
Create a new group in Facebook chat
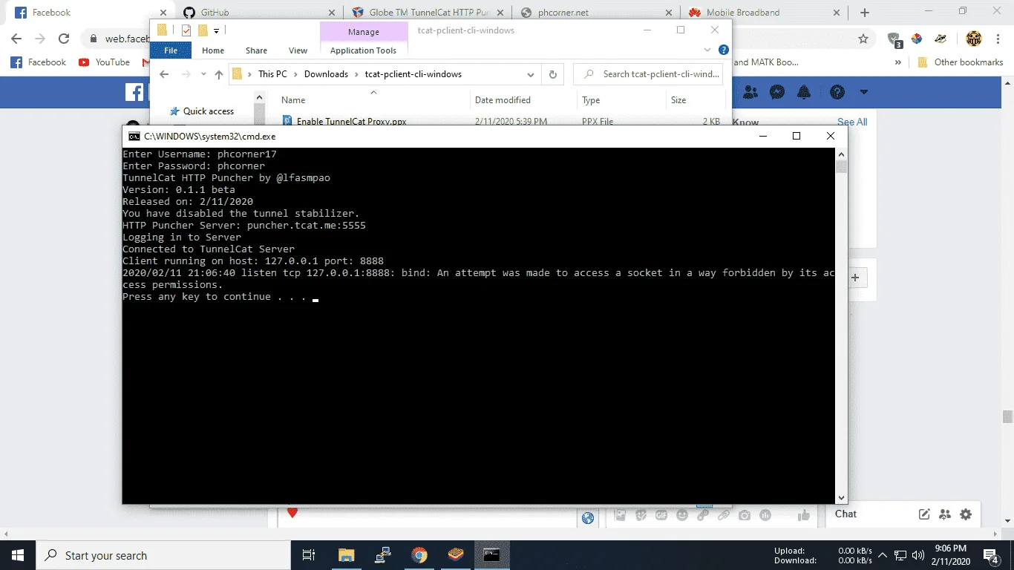click(x=945, y=514)
